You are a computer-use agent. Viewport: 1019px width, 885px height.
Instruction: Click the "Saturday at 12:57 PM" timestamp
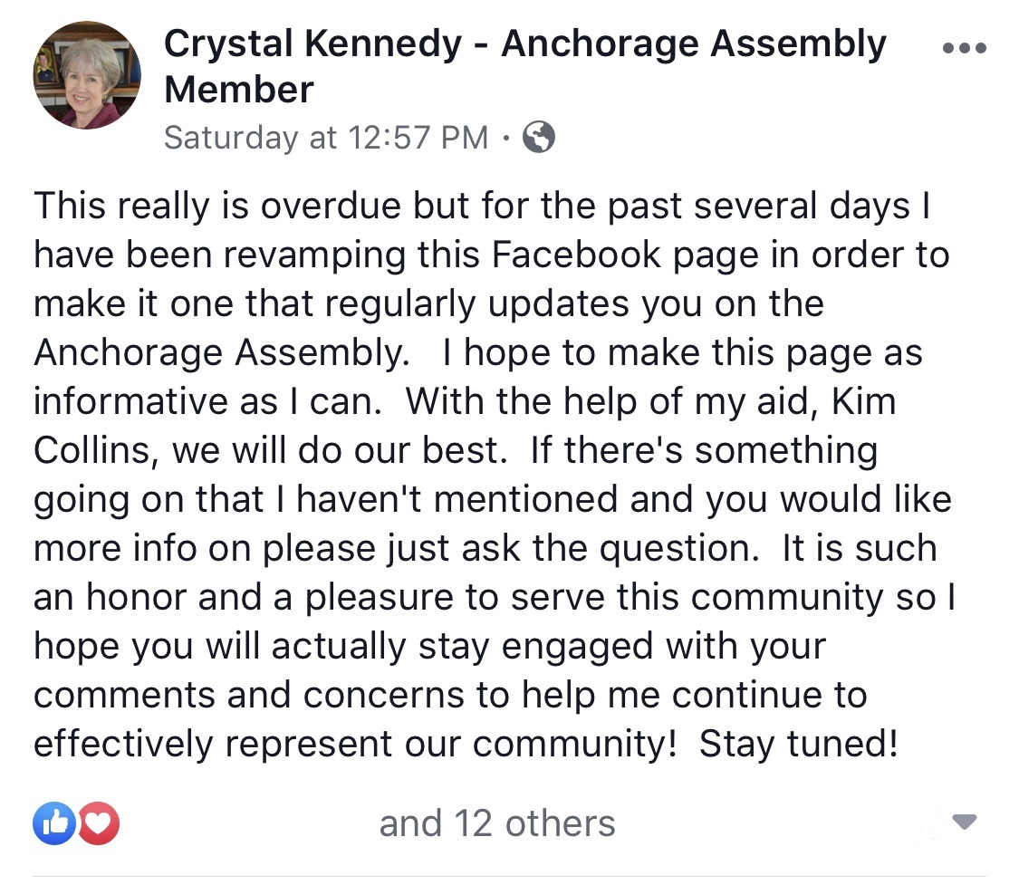(x=325, y=138)
